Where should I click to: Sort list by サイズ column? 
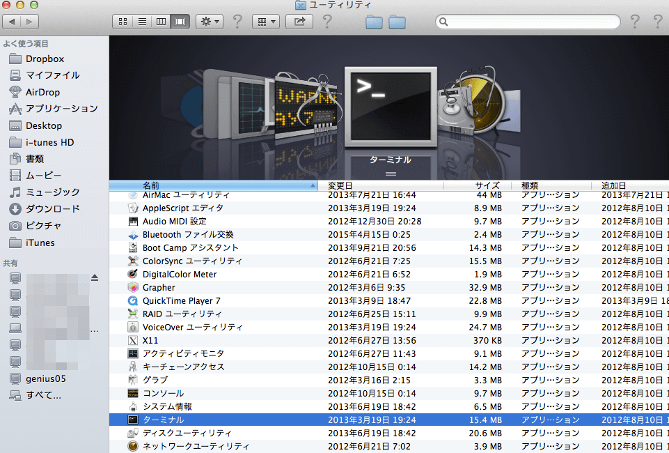click(487, 186)
